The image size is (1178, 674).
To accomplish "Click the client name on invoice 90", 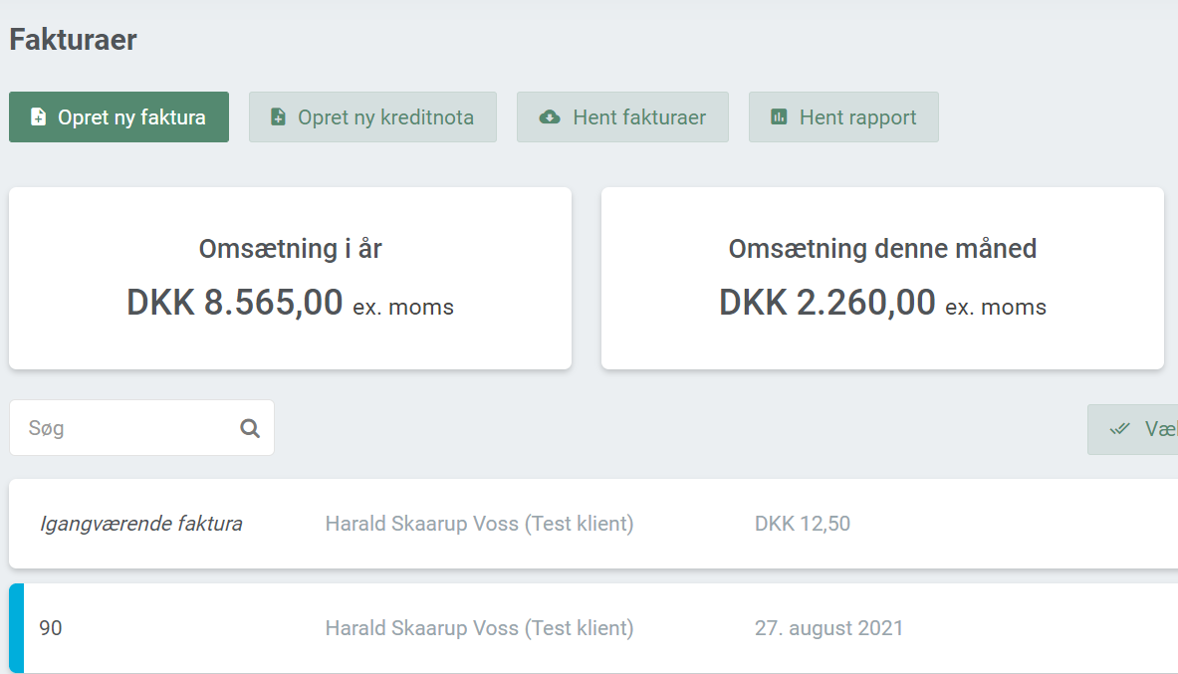I will [x=479, y=628].
